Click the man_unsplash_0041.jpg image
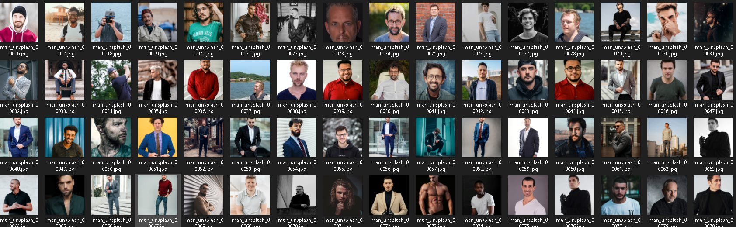The width and height of the screenshot is (736, 227). click(435, 80)
